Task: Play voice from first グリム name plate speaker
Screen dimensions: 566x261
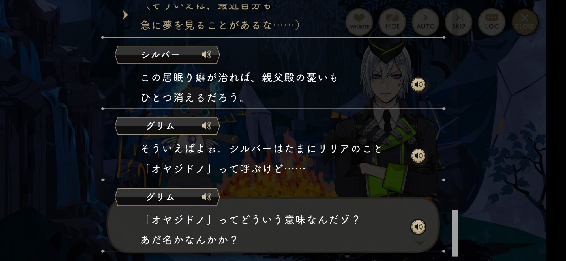Action: (x=207, y=126)
